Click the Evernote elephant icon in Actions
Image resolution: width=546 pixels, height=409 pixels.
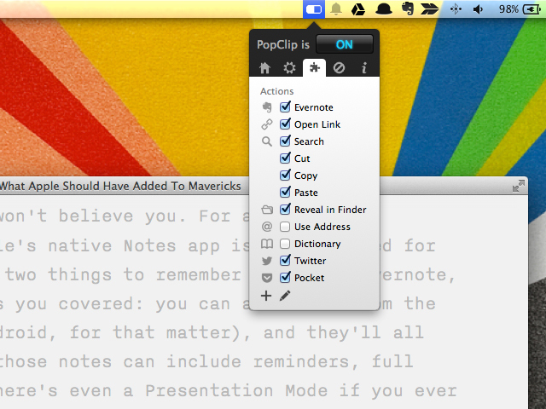pos(267,107)
